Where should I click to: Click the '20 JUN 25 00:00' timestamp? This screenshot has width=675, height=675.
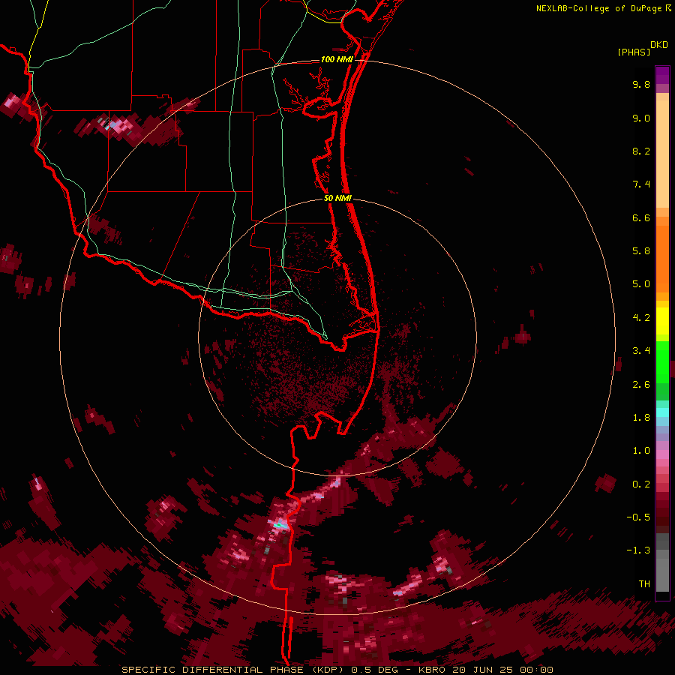(502, 670)
